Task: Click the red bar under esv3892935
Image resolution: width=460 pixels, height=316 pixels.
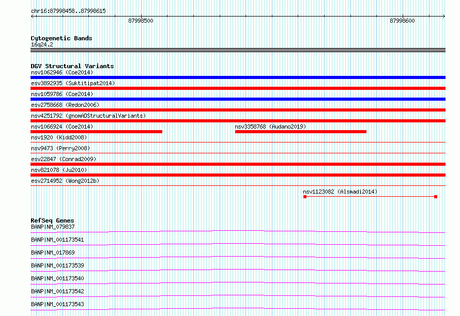Action: point(238,88)
